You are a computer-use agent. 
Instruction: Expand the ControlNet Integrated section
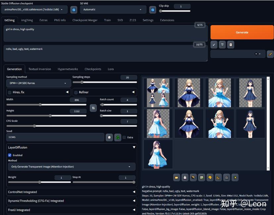(x=72, y=192)
